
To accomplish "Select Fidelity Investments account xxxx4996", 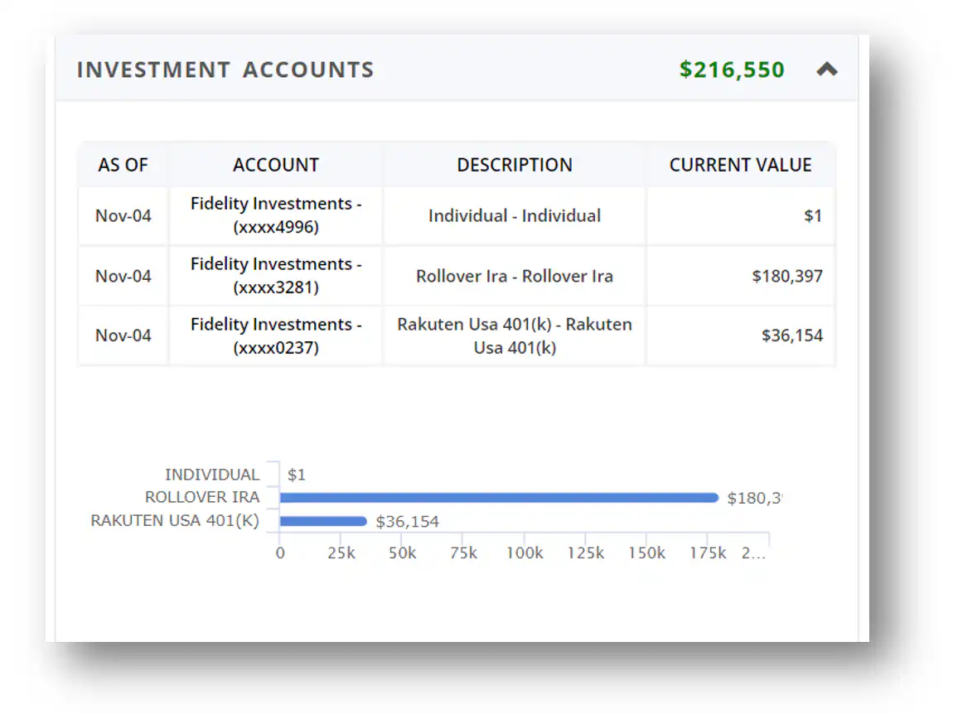I will click(275, 215).
